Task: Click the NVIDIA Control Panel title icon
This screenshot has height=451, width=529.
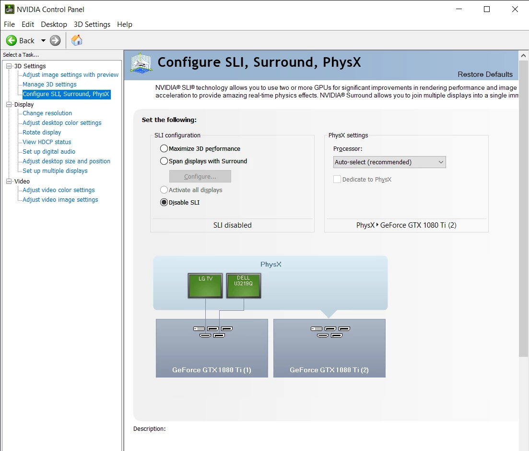Action: tap(9, 9)
